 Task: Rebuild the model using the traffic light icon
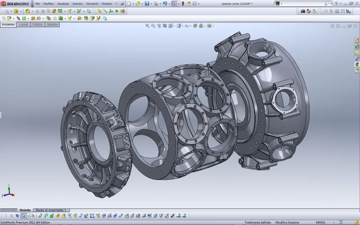pos(183,4)
